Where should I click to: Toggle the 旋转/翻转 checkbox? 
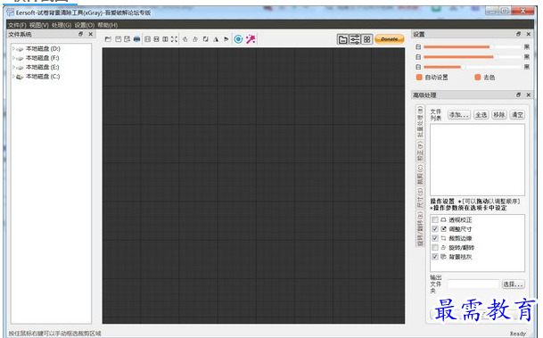click(435, 248)
